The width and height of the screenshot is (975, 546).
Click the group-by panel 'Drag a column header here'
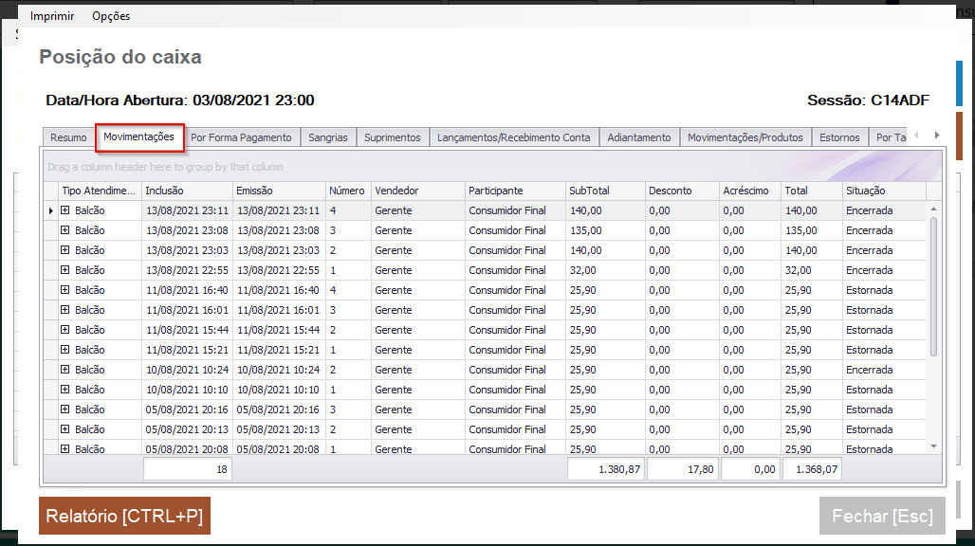[492, 167]
